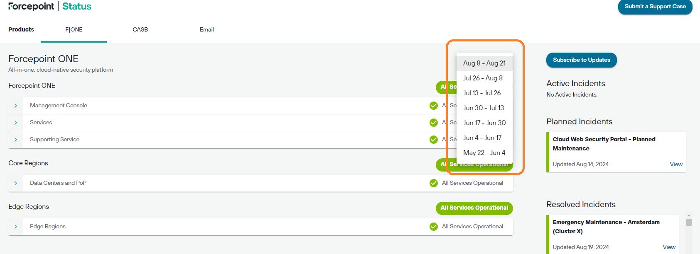700x254 pixels.
Task: Click the green checkmark on the Edge Regions row
Action: point(434,226)
